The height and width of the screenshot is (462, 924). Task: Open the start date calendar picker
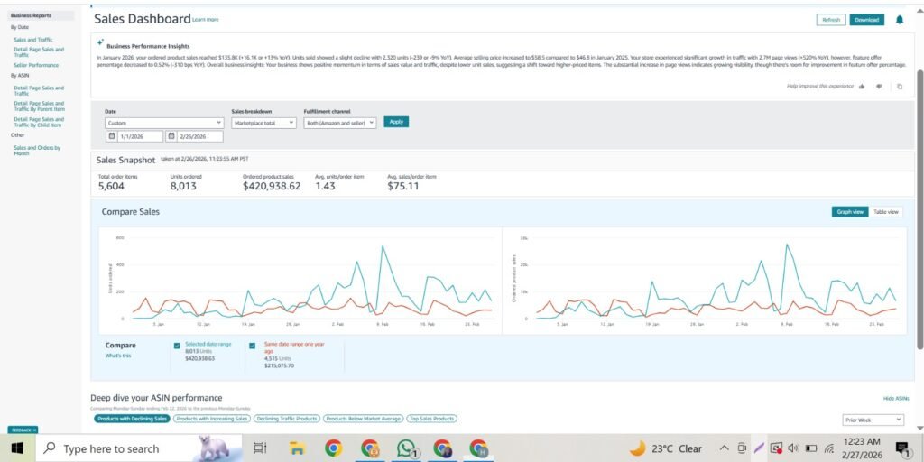click(112, 136)
